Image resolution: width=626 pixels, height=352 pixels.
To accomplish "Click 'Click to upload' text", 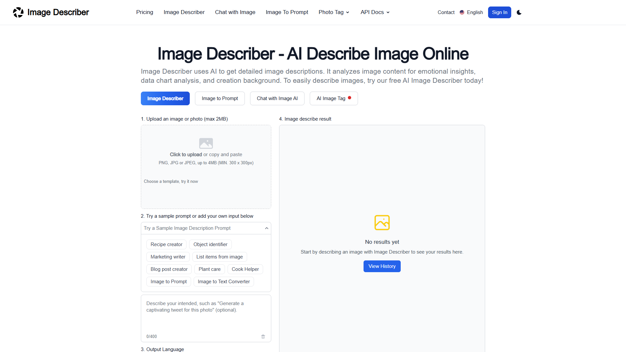I will 186,154.
